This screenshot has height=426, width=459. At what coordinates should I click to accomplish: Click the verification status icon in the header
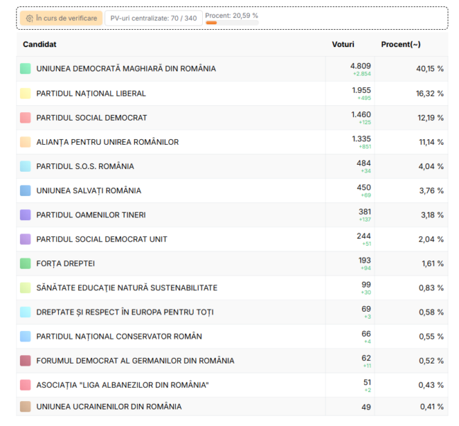coord(30,18)
